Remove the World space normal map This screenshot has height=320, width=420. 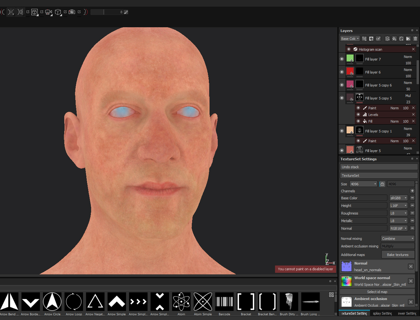tap(411, 281)
